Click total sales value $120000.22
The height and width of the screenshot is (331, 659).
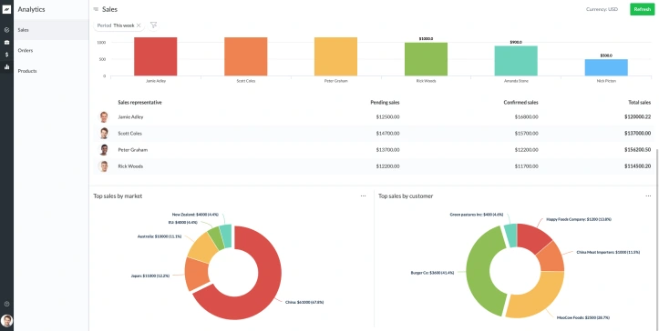coord(637,117)
